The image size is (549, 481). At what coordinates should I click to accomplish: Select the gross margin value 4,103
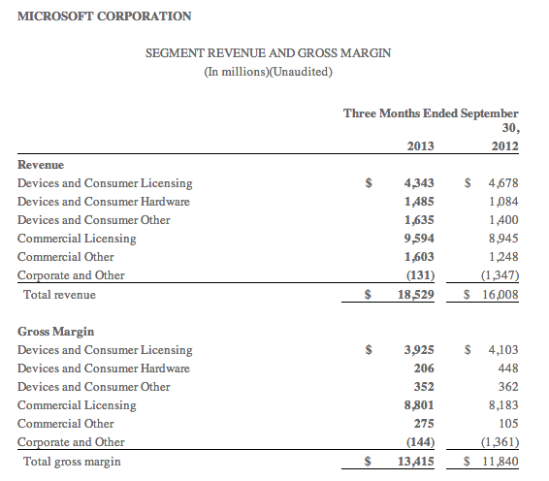[503, 350]
